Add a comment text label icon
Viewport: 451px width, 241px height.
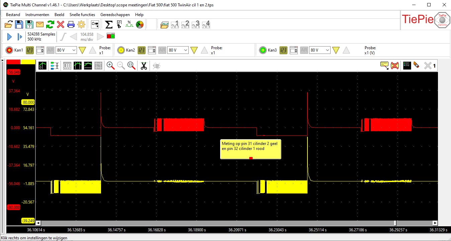click(384, 66)
